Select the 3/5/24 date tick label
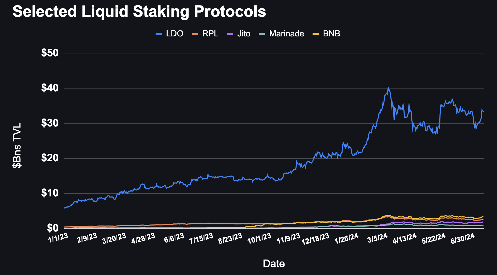 coord(377,238)
